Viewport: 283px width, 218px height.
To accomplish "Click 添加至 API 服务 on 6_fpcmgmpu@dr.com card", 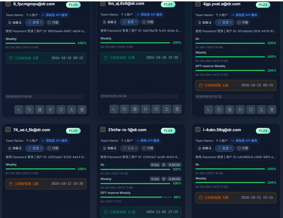I will click(x=55, y=15).
